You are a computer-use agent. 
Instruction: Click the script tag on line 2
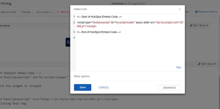(130, 24)
